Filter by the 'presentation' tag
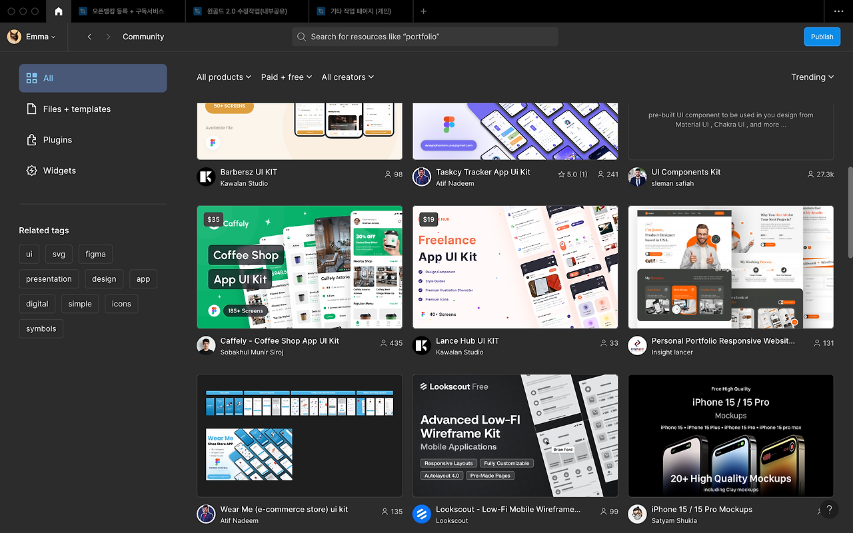The image size is (853, 533). point(49,279)
